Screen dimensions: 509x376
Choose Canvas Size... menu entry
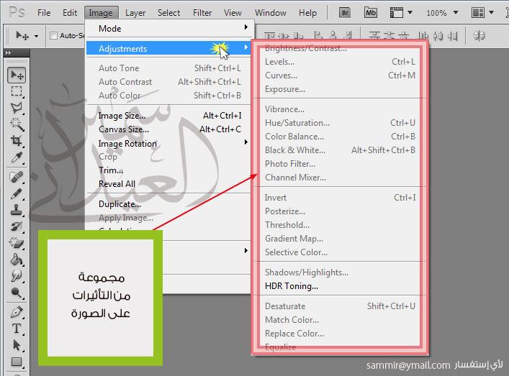coord(168,129)
